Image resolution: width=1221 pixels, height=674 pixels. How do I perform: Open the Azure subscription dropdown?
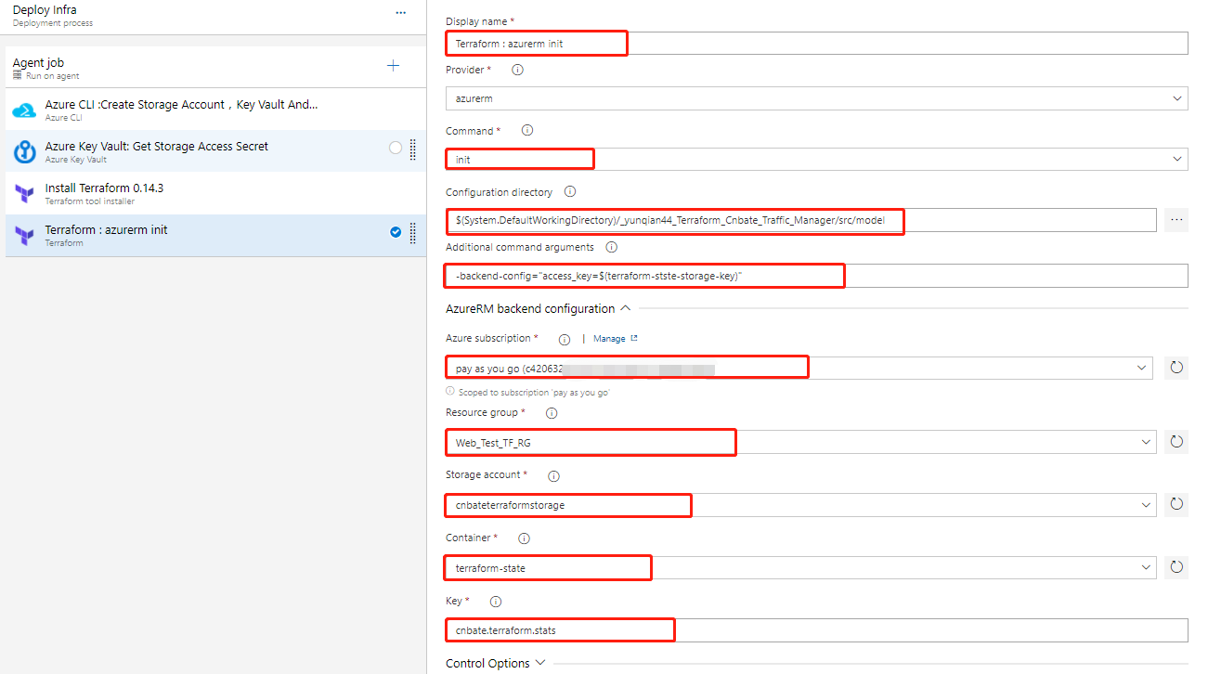800,368
